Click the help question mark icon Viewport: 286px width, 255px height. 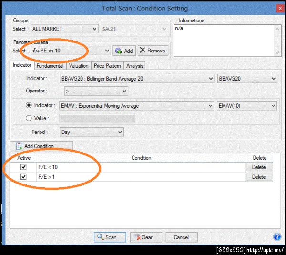tap(277, 237)
